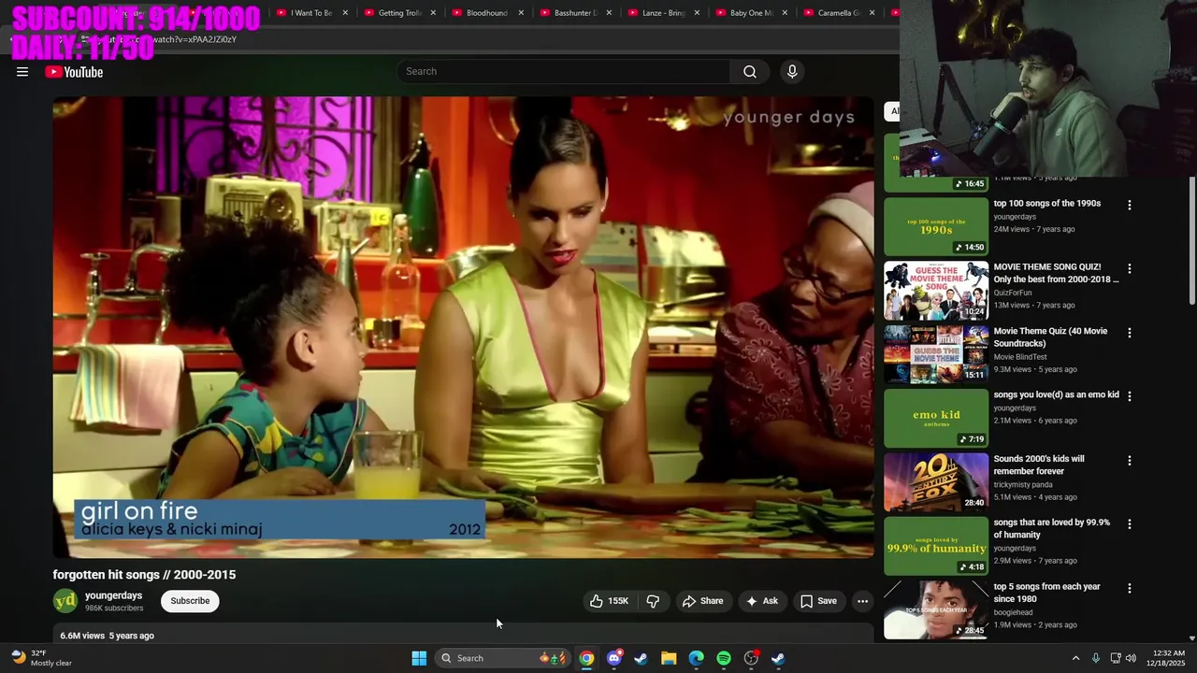Open Discord from taskbar
Viewport: 1197px width, 673px height.
[x=614, y=658]
